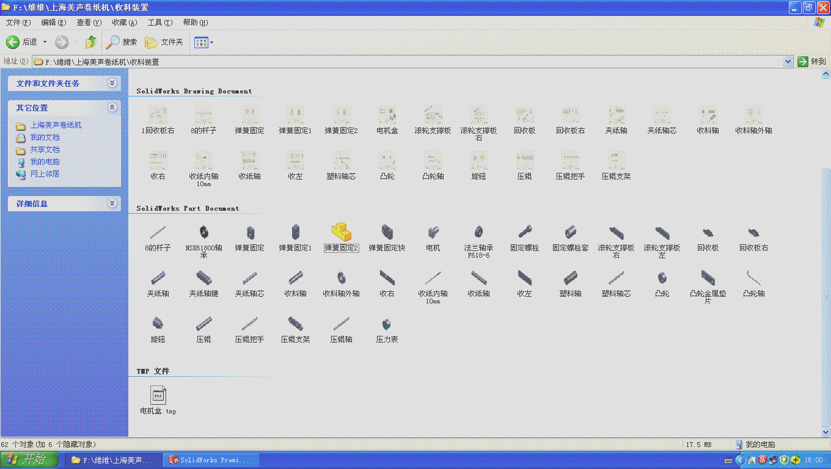Open the 编辑(E) menu
This screenshot has width=831, height=469.
53,23
